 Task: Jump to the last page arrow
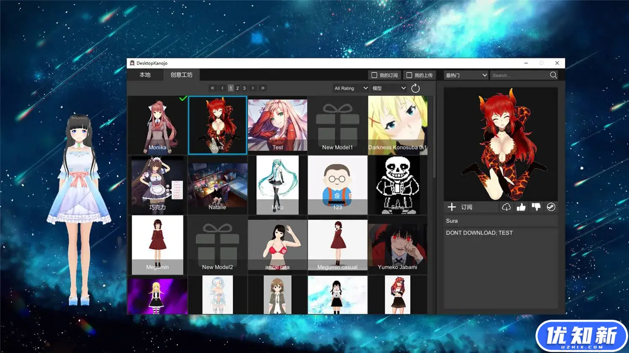click(x=263, y=88)
